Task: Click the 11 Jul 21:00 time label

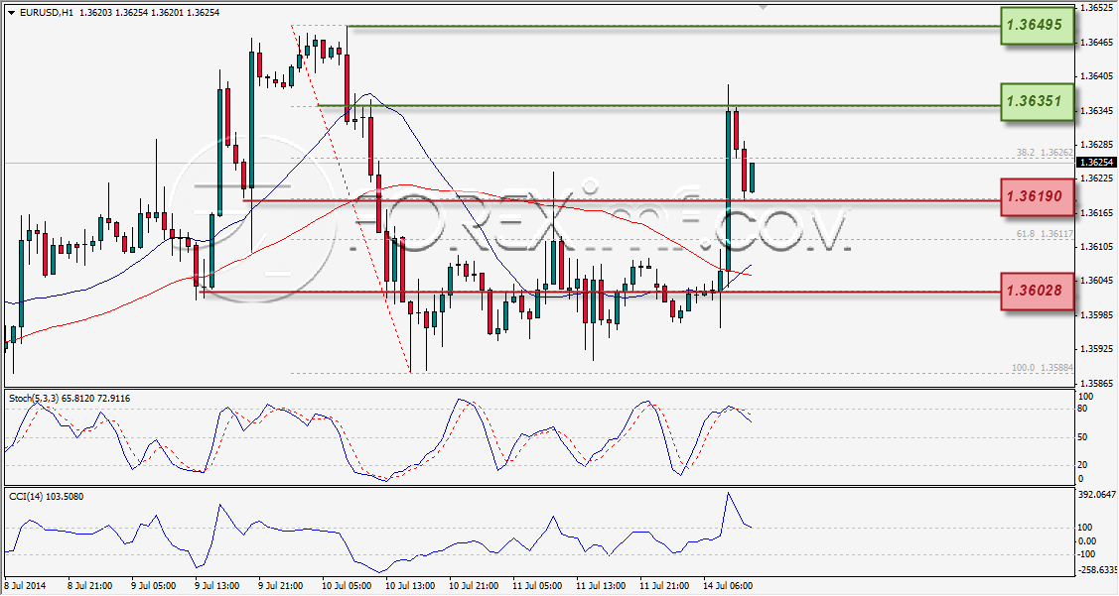Action: (x=663, y=586)
